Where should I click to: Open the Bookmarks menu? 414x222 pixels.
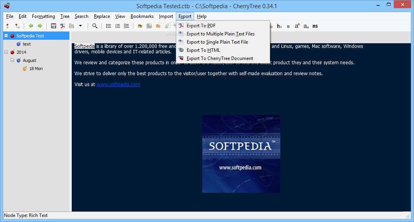pyautogui.click(x=142, y=16)
